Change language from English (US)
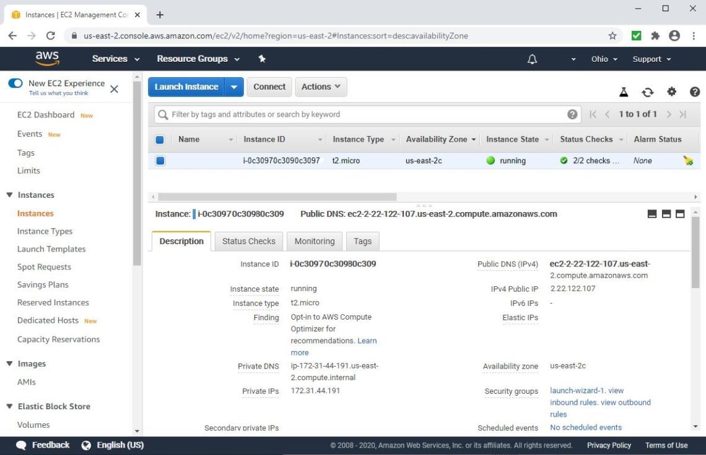 point(113,445)
